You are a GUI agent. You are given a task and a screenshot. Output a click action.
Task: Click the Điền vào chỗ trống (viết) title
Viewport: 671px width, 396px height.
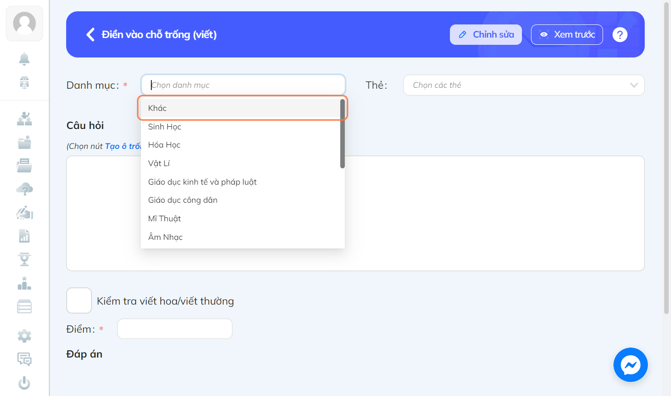(x=159, y=34)
